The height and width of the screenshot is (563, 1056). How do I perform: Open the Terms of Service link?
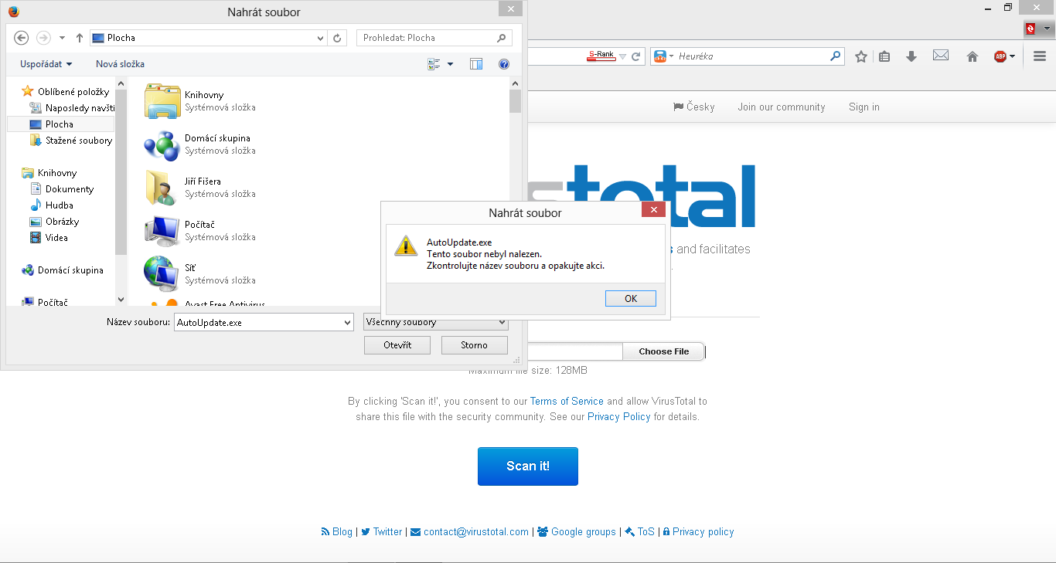(x=567, y=402)
